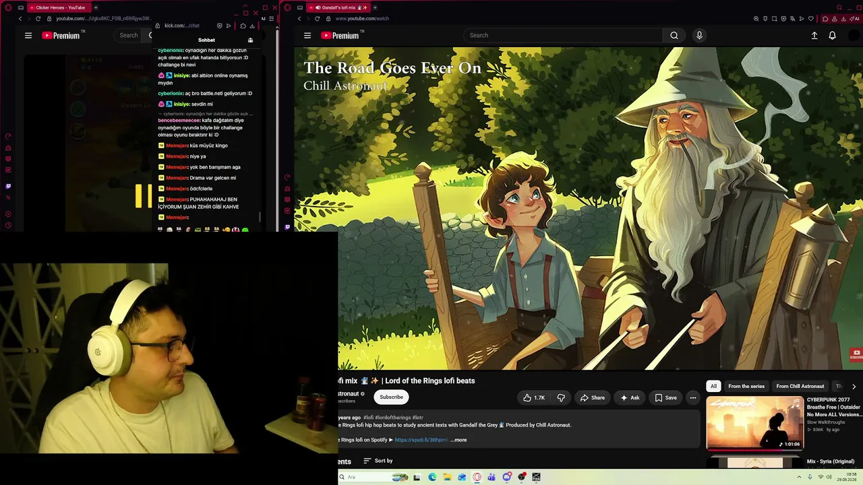Open a new tab in the Clicker Heroes window
The height and width of the screenshot is (485, 863).
pos(96,7)
